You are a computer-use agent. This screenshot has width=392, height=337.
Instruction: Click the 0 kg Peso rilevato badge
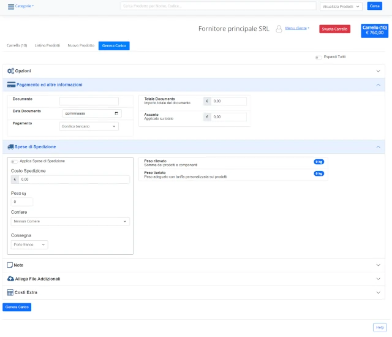pyautogui.click(x=318, y=162)
